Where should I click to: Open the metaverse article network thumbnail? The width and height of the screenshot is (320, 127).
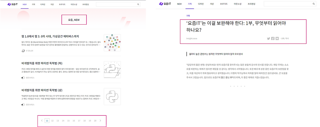112,43
